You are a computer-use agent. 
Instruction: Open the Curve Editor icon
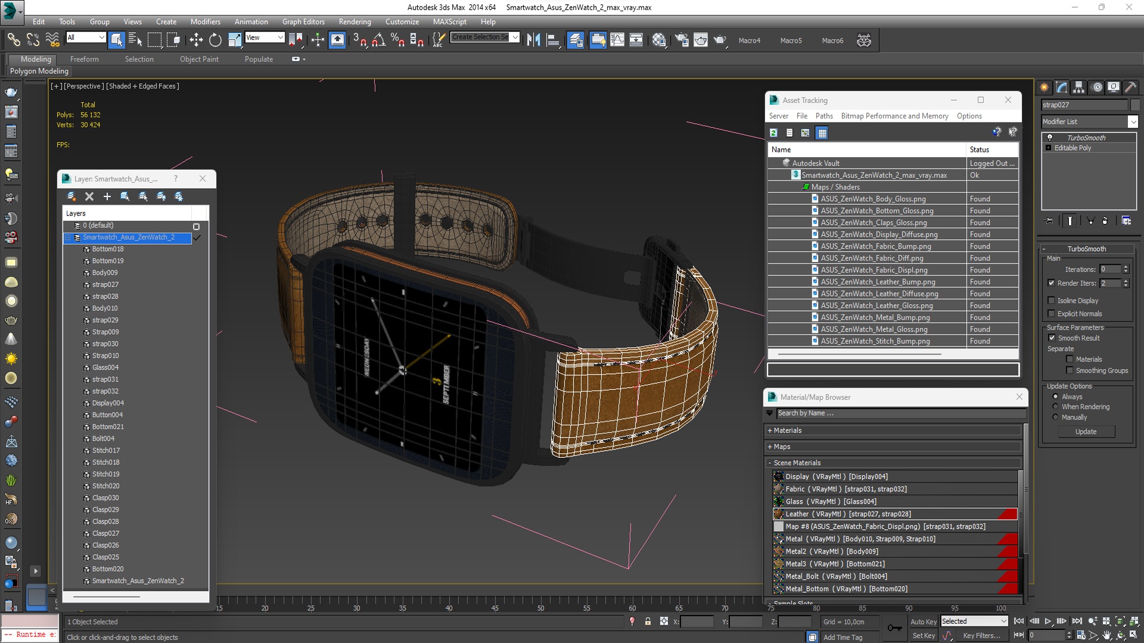click(617, 40)
